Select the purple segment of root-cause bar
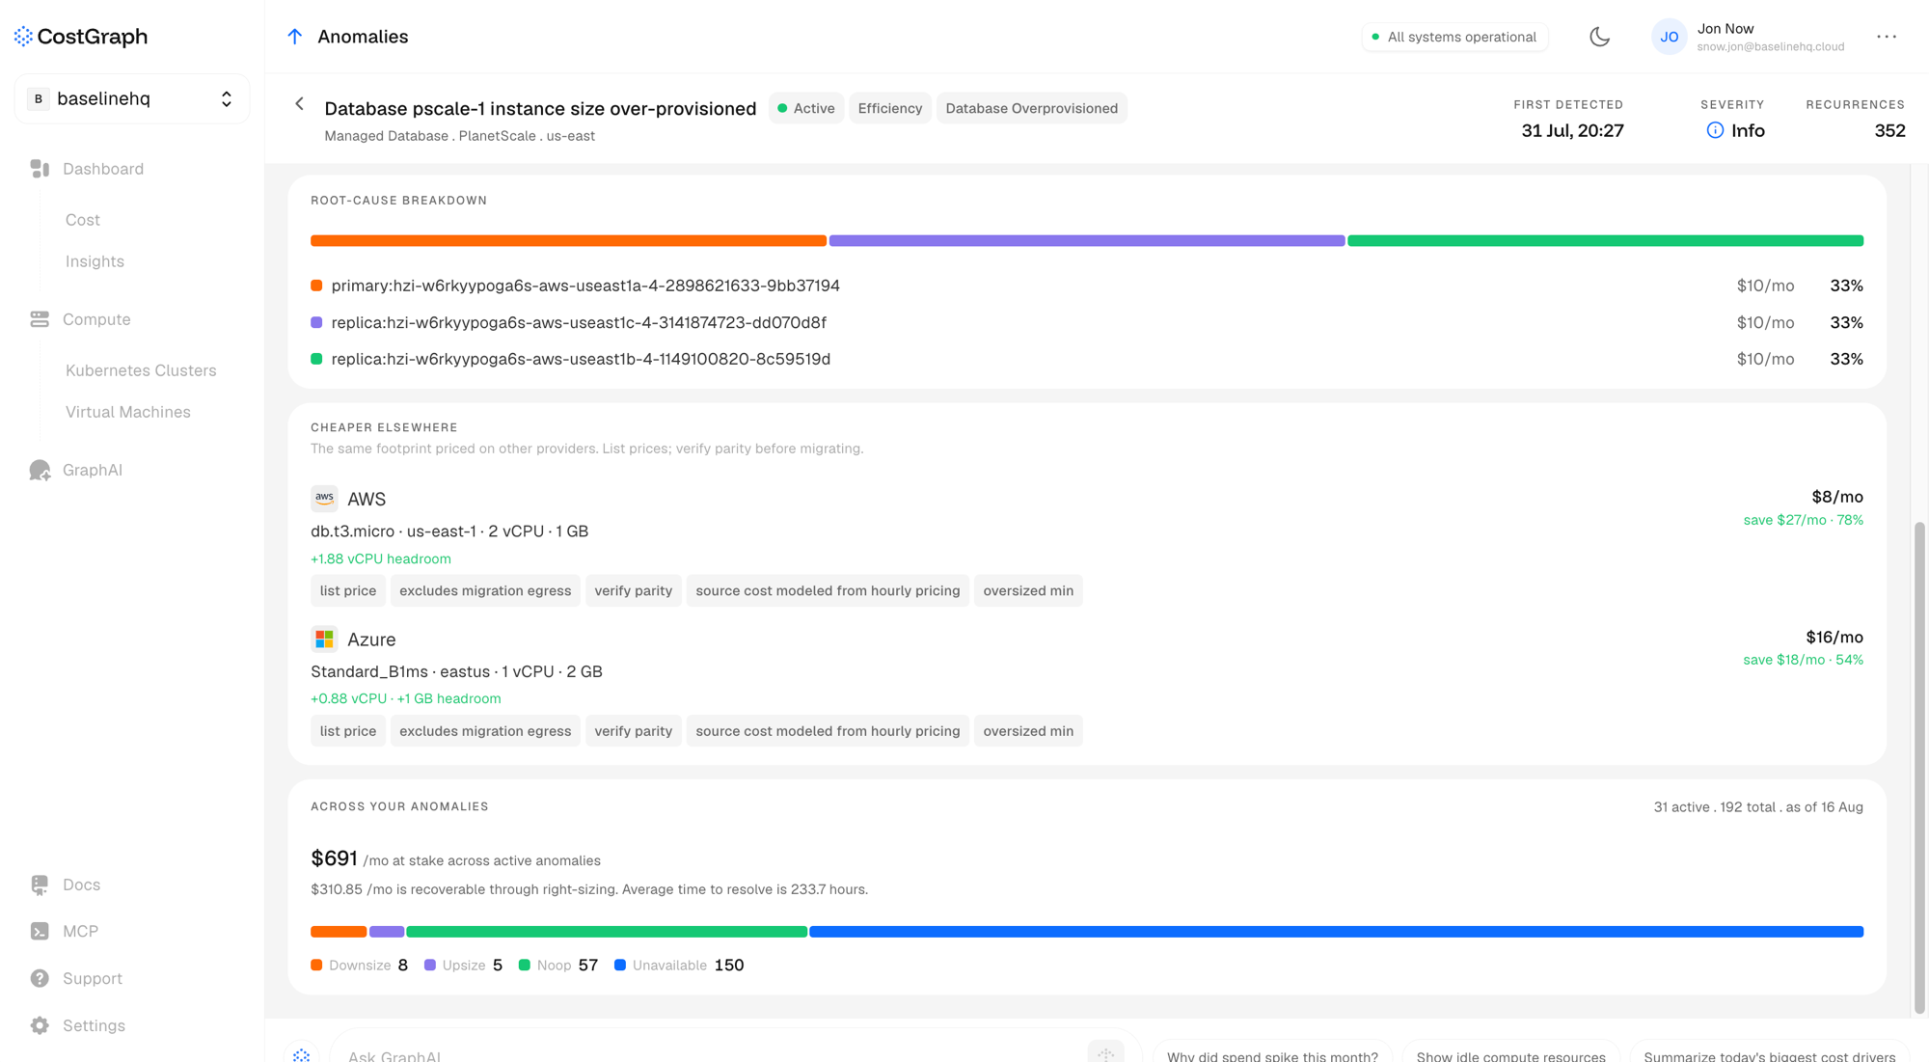The image size is (1929, 1062). 1087,240
